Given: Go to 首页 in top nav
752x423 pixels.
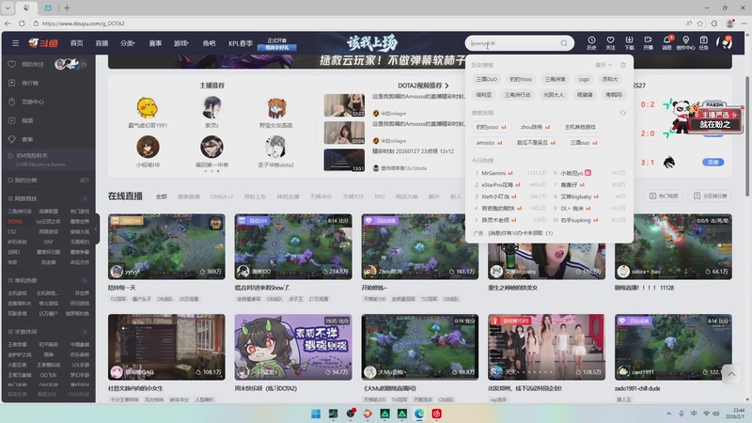Looking at the screenshot, I should [77, 43].
